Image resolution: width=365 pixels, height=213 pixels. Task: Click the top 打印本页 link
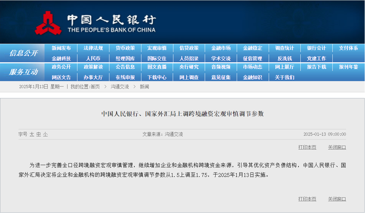[x=307, y=147]
